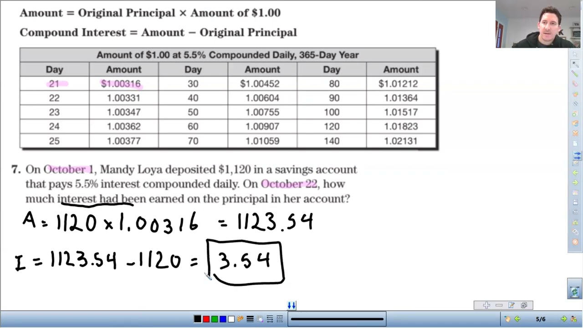Click the Compound Interest formula line
This screenshot has height=328, width=583.
pyautogui.click(x=158, y=32)
